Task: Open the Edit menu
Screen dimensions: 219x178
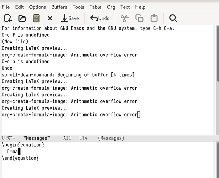Action: (x=20, y=7)
